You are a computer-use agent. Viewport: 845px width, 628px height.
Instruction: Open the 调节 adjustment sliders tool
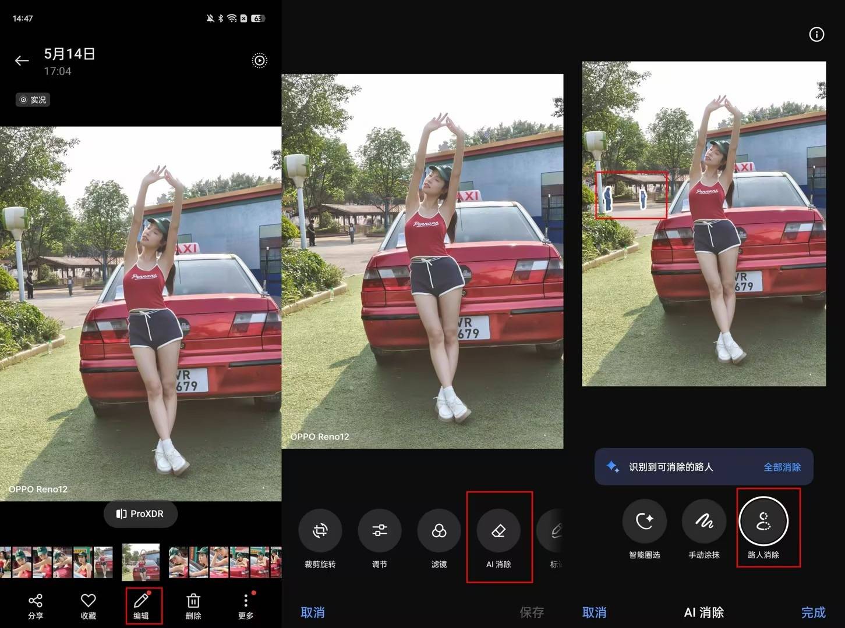click(x=379, y=531)
